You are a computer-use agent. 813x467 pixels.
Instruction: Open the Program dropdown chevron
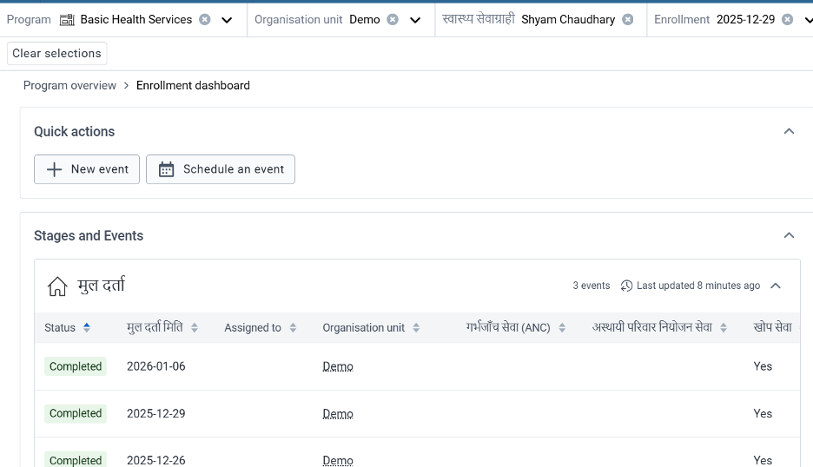[227, 20]
